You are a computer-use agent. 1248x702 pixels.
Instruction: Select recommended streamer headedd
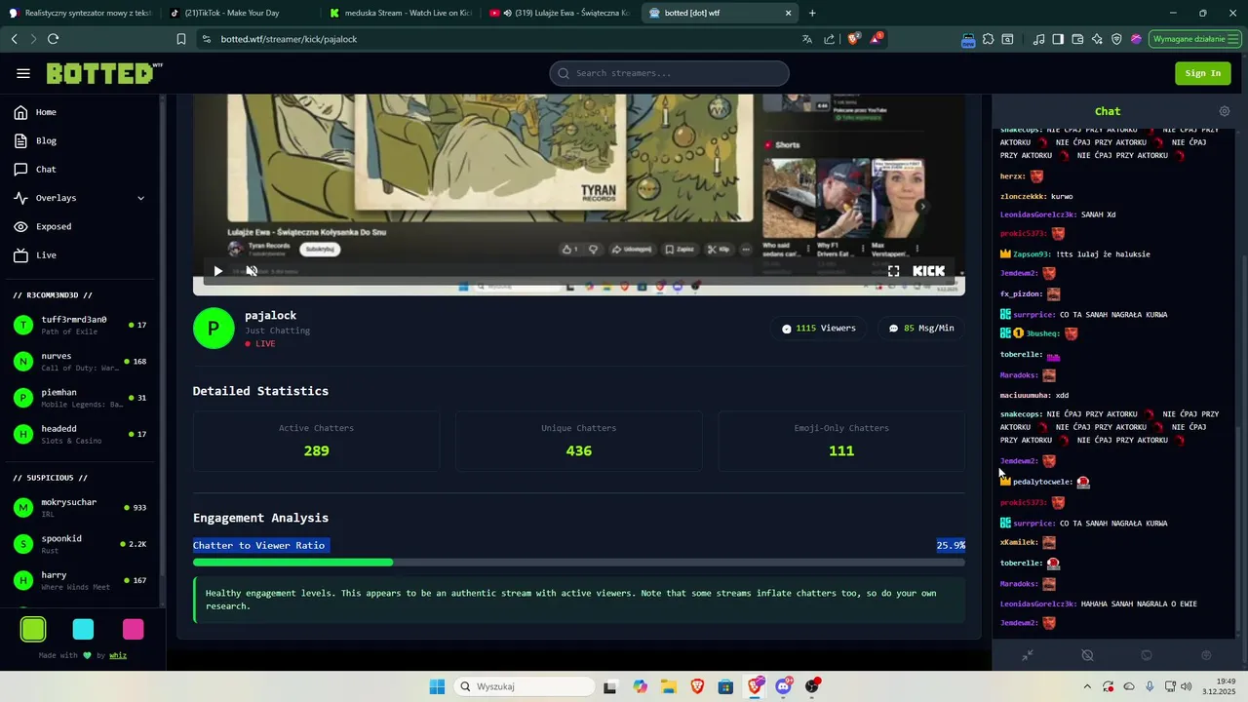80,434
